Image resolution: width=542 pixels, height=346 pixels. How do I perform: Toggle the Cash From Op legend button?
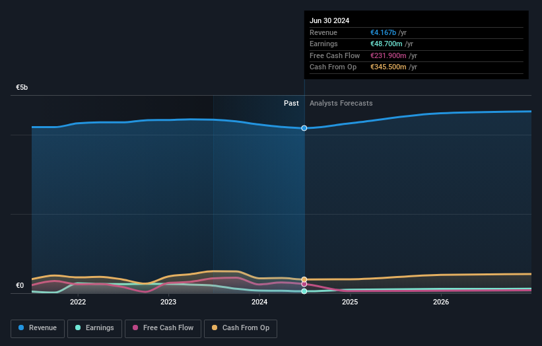click(x=240, y=328)
